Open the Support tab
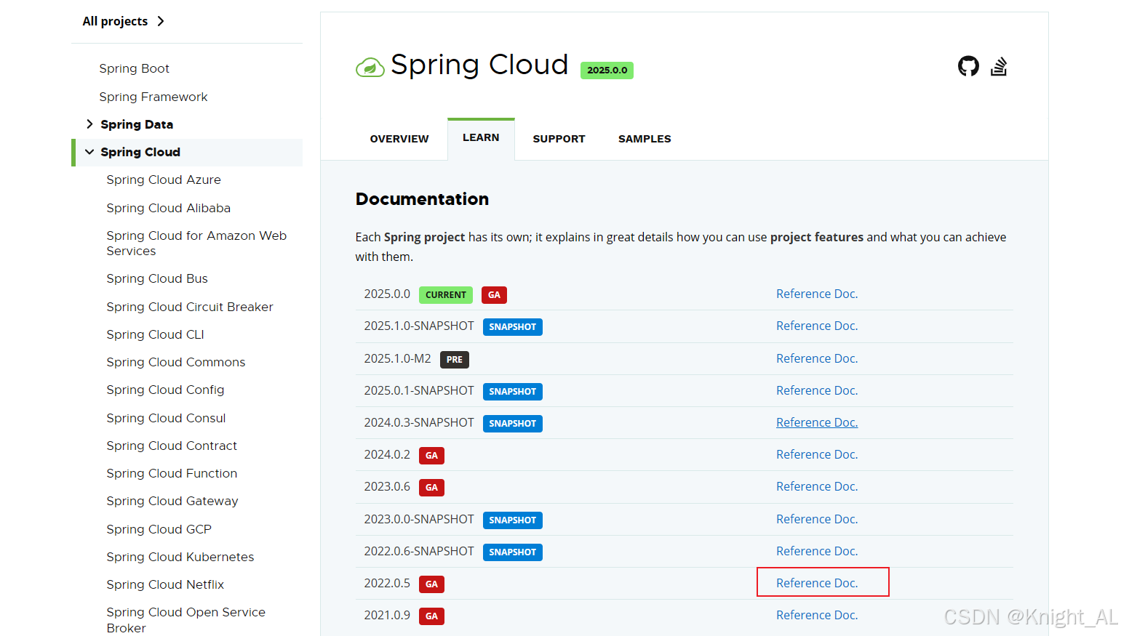The image size is (1121, 636). coord(559,139)
